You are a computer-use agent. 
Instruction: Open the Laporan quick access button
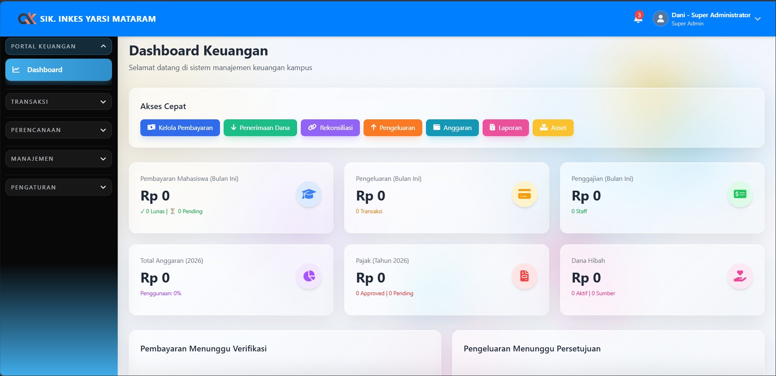505,128
